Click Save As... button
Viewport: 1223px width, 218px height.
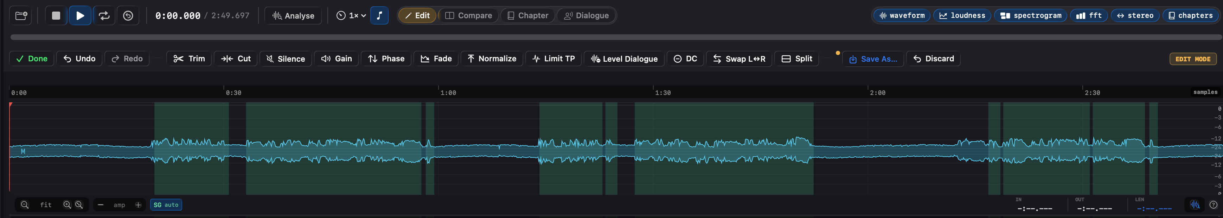(873, 59)
